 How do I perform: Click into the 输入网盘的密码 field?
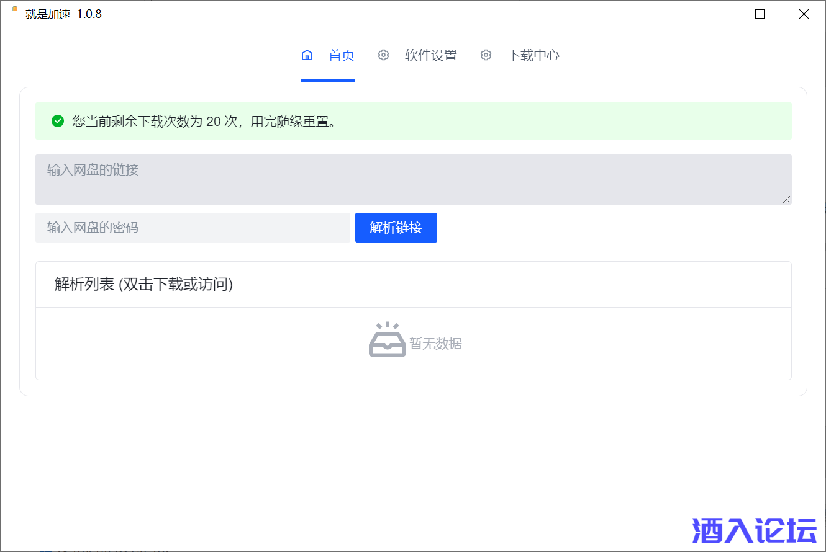pos(193,228)
